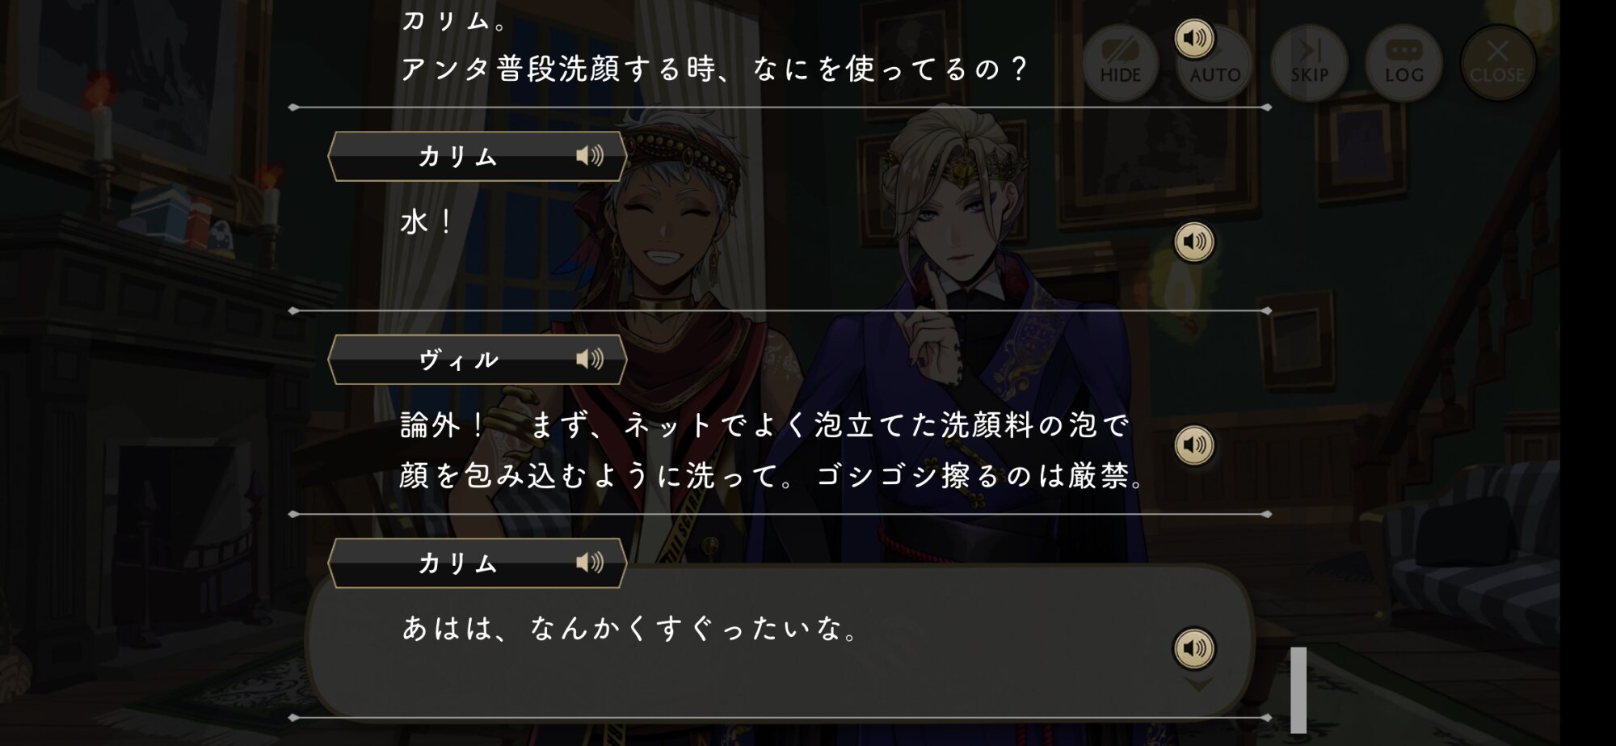This screenshot has height=746, width=1616.
Task: Tap the アンタ普段洗顔する時 log text
Action: (713, 70)
